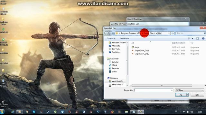Open the Geri Dönüşüm recycle bin icon
The image size is (206, 115).
tap(4, 83)
